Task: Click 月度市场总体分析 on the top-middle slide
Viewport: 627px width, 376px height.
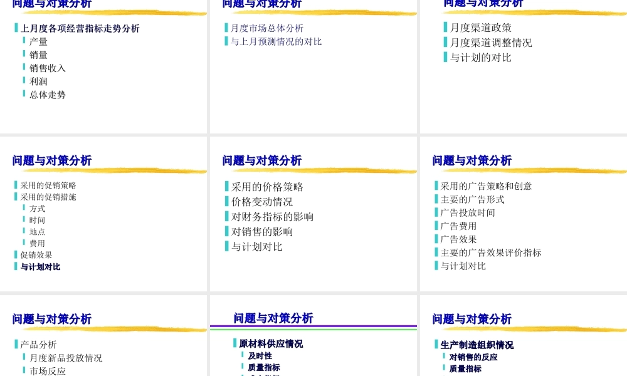Action: click(x=267, y=28)
